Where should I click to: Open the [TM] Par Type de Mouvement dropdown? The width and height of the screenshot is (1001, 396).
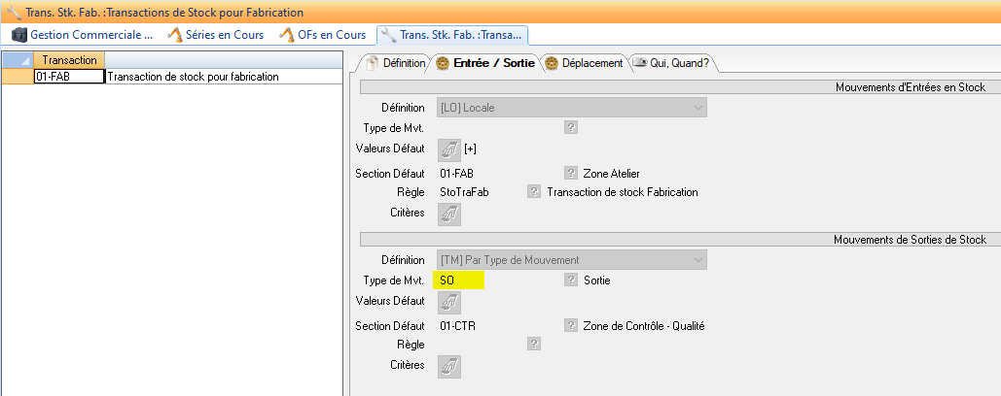pyautogui.click(x=697, y=260)
